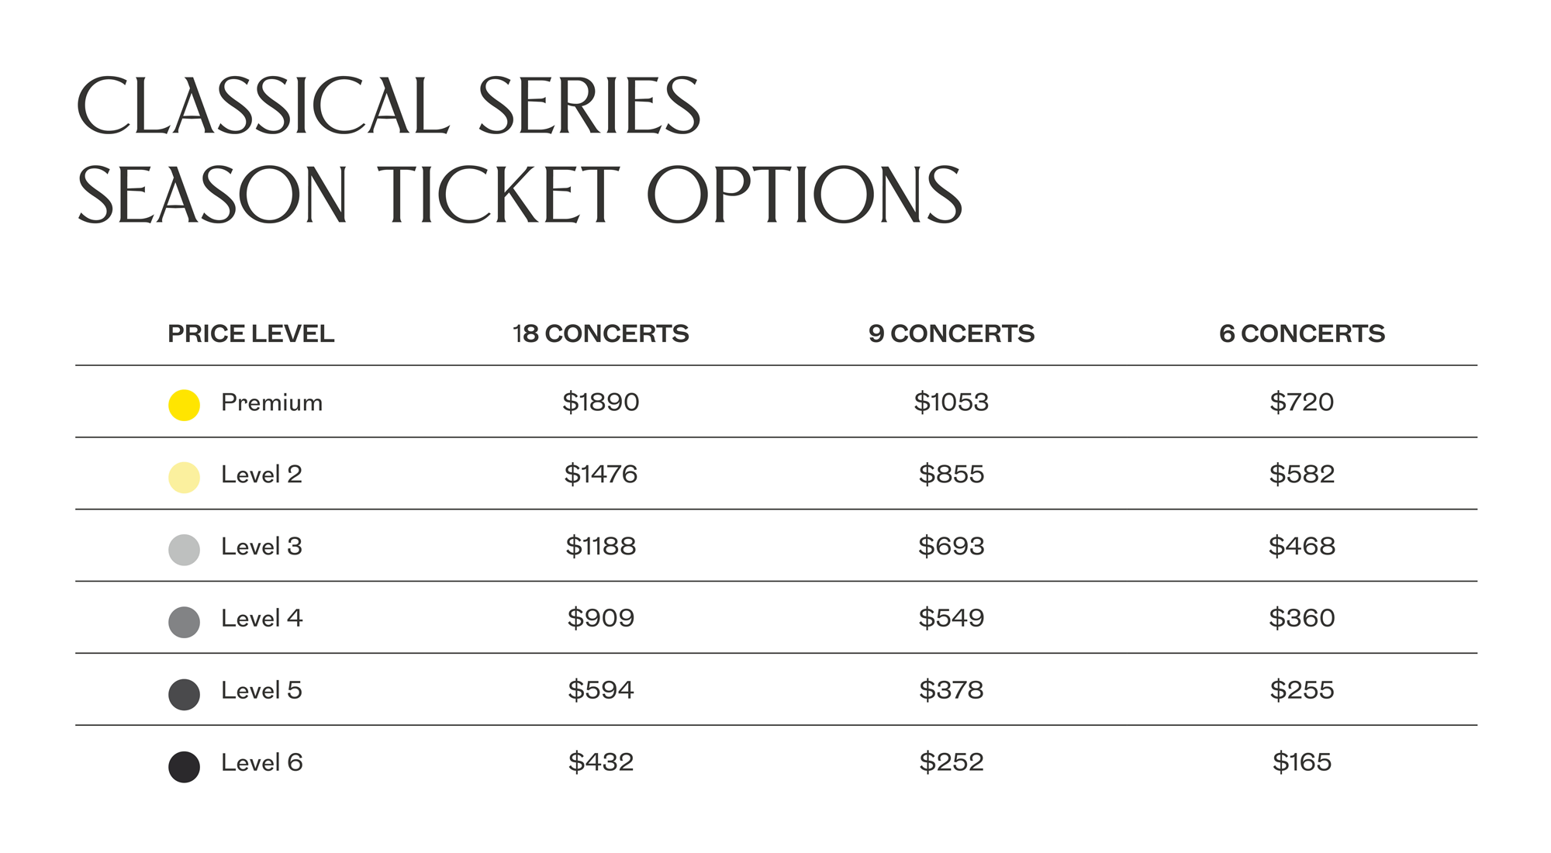The width and height of the screenshot is (1551, 853).
Task: Click the medium gray Level 4 dot
Action: [184, 622]
